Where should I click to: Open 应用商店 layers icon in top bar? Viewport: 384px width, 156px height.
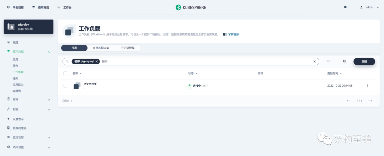tap(33, 7)
